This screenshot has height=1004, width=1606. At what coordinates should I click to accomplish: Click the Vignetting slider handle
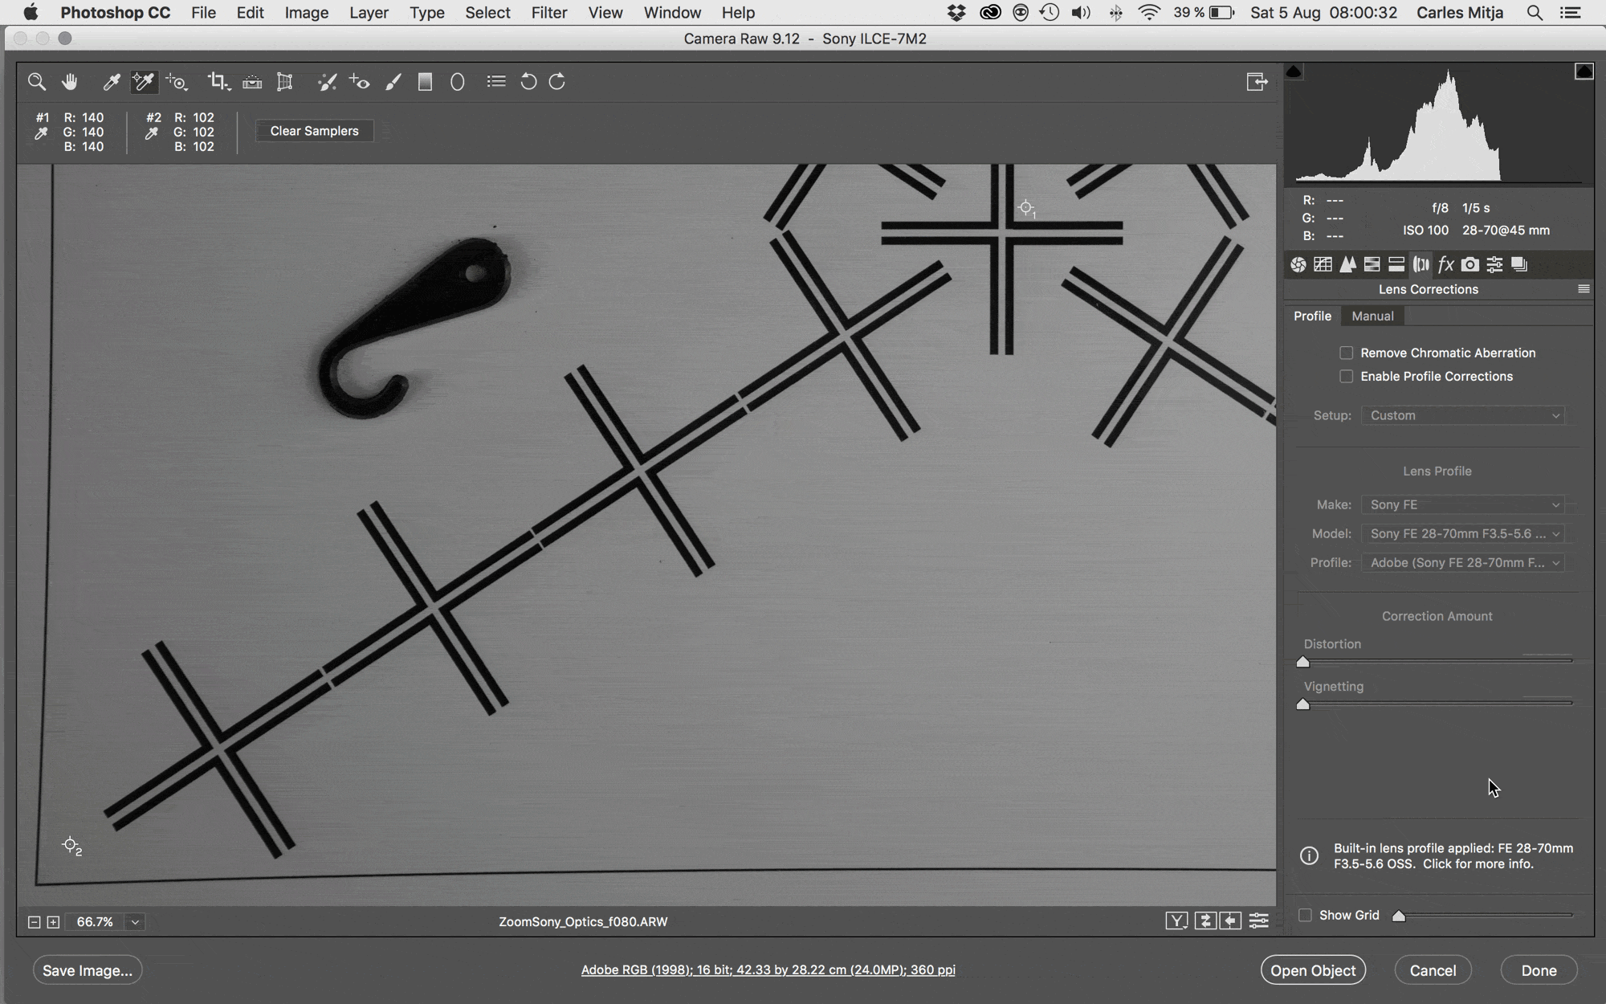pyautogui.click(x=1303, y=704)
